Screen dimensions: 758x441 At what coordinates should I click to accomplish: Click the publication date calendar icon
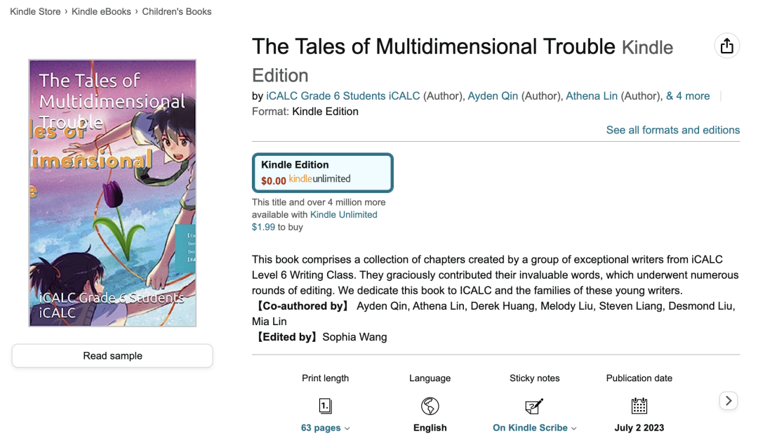tap(639, 406)
